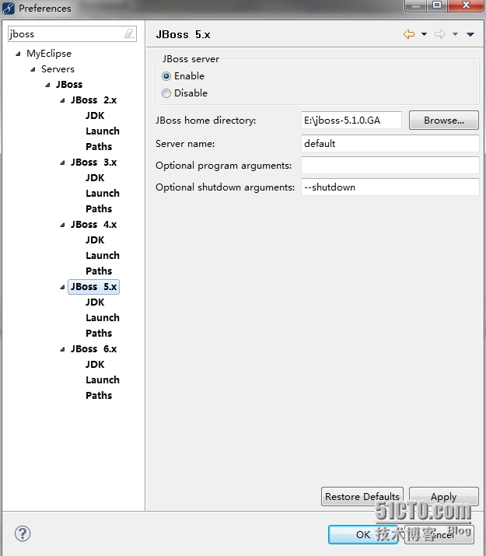The height and width of the screenshot is (556, 486).
Task: Maximize the Preferences window
Action: [437, 5]
